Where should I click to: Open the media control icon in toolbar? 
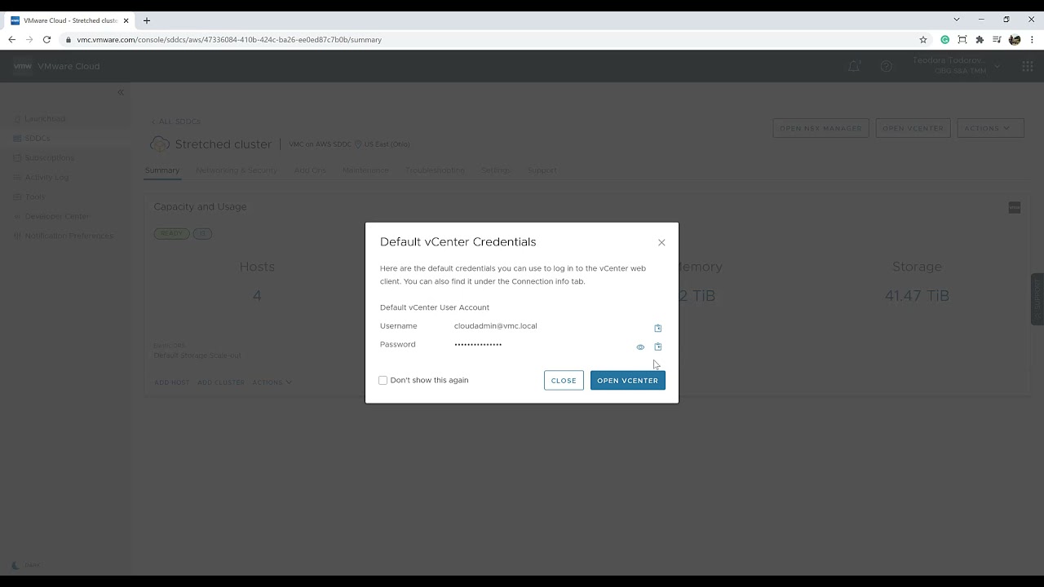[x=997, y=39]
